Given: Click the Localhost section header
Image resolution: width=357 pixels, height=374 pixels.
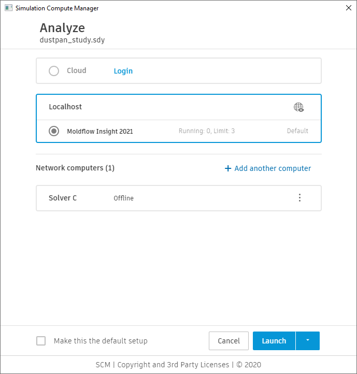Looking at the screenshot, I should pyautogui.click(x=65, y=107).
